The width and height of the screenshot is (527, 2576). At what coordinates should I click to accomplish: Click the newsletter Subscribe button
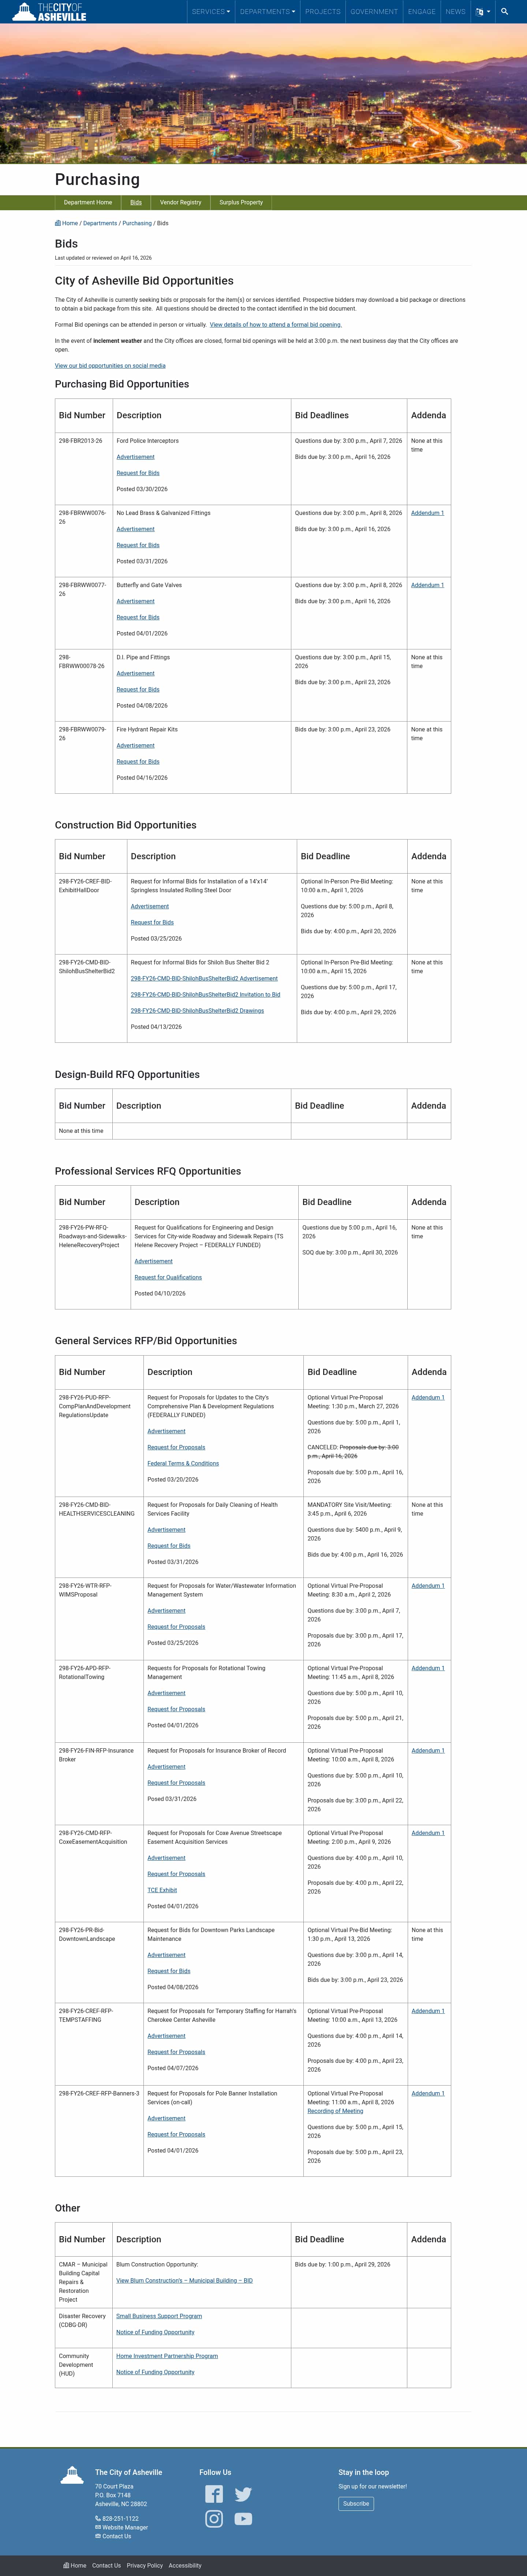tap(356, 2504)
